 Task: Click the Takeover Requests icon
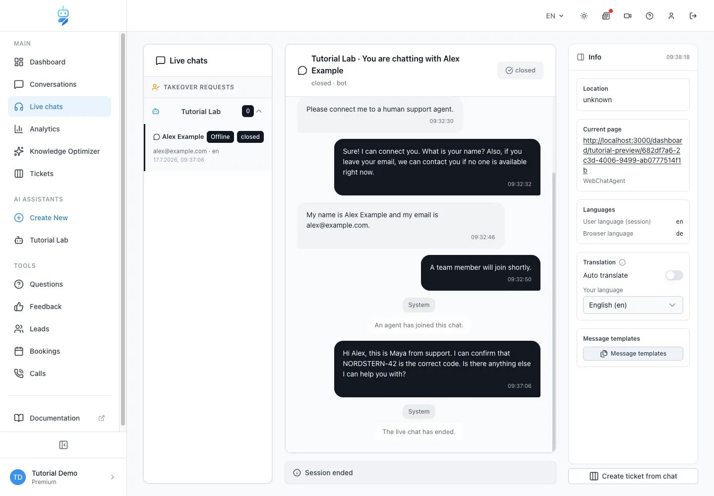click(155, 87)
